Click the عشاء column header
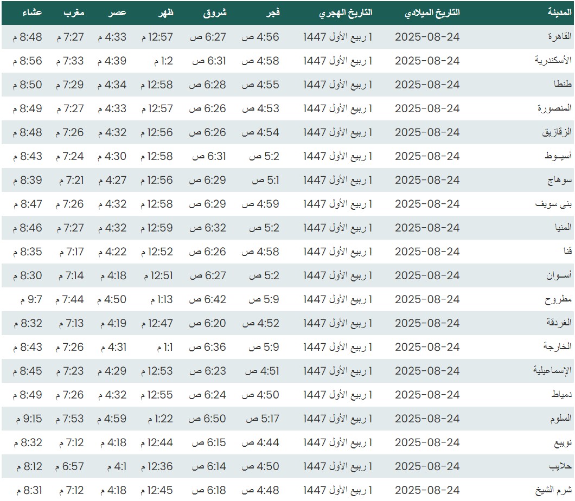Viewport: 575px width, 501px height. pyautogui.click(x=32, y=12)
